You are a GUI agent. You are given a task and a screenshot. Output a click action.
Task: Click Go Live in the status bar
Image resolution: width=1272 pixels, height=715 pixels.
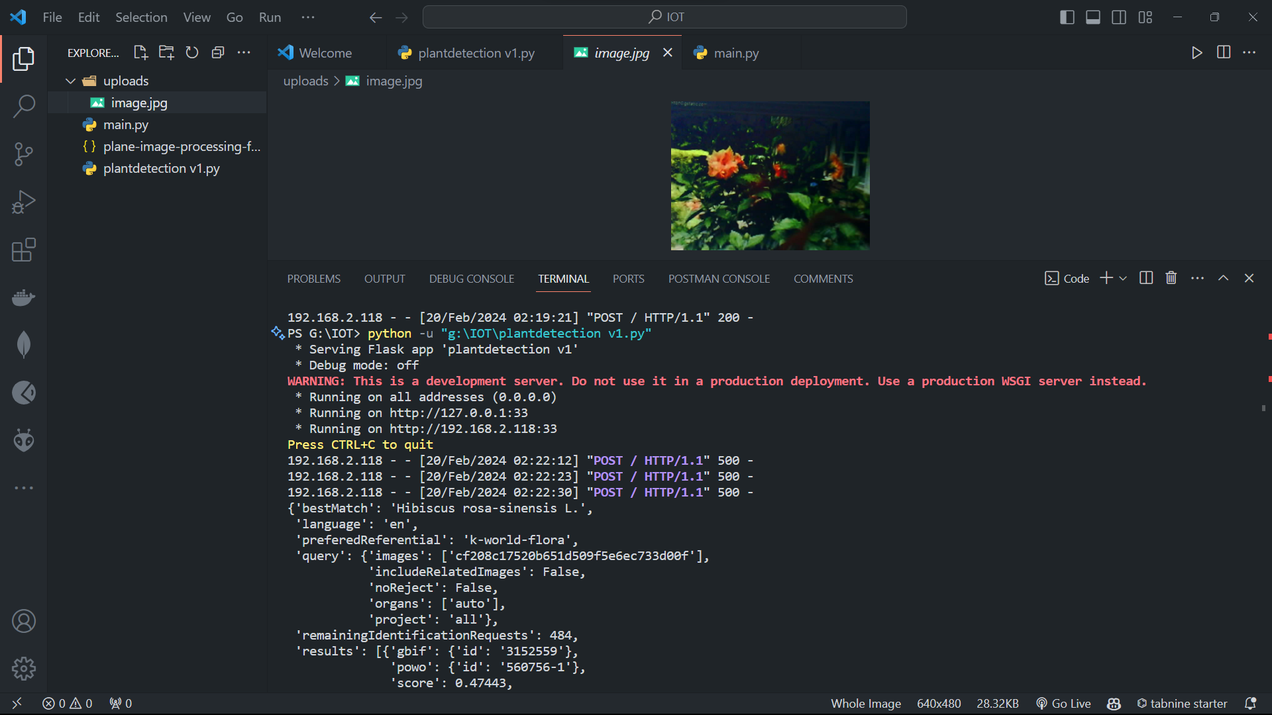pos(1063,703)
